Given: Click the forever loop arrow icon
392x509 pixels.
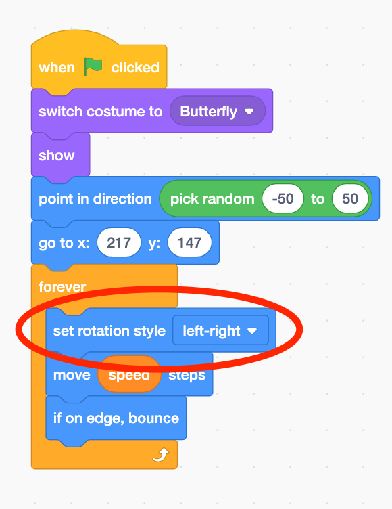Looking at the screenshot, I should pos(161,454).
